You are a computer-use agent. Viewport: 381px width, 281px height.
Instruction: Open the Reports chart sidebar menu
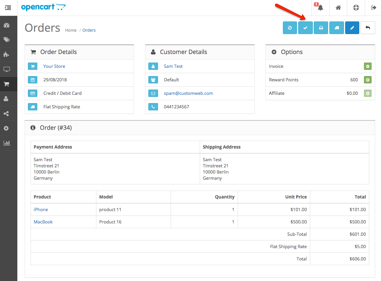tap(7, 143)
